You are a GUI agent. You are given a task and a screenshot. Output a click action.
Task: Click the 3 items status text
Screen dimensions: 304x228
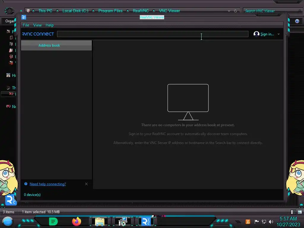point(9,212)
